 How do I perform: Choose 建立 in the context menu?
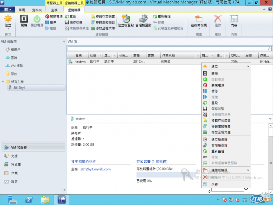(226, 66)
